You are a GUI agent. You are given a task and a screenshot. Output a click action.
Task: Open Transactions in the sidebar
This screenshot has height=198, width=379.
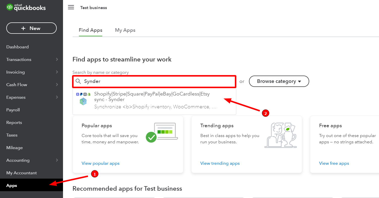tap(19, 59)
